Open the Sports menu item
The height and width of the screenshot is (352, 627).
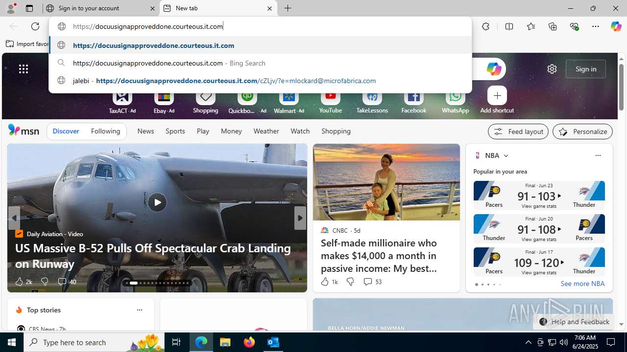pos(175,131)
